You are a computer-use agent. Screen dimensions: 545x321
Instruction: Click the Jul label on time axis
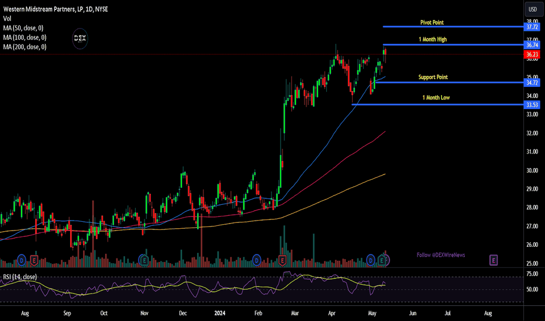pos(448,313)
